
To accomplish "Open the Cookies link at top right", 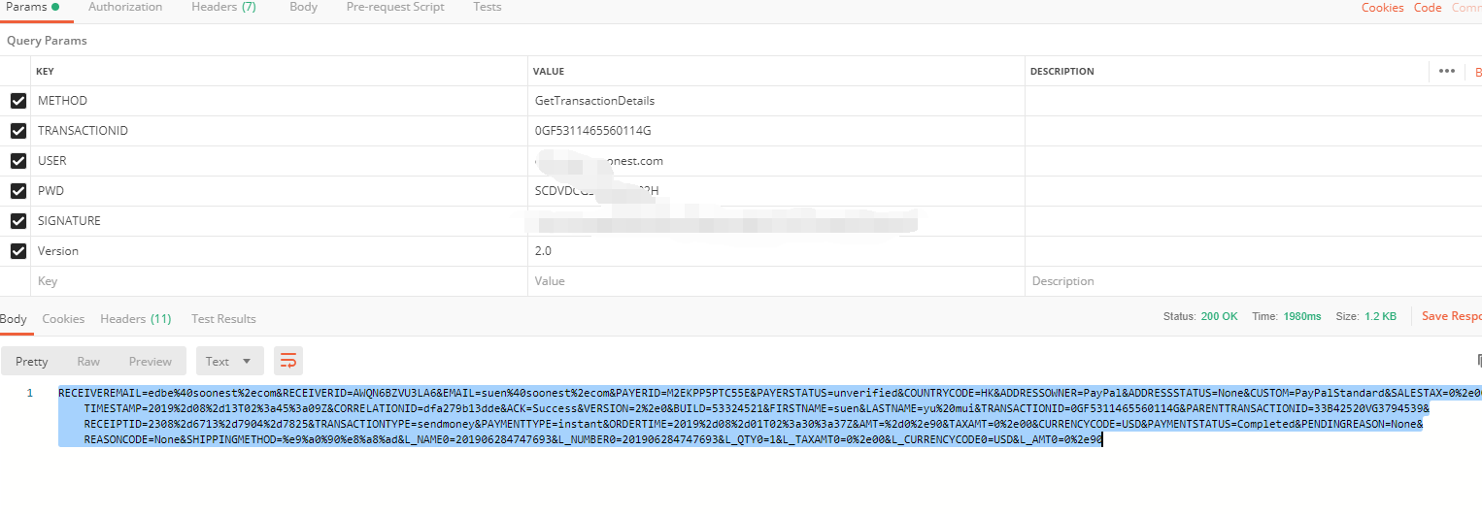I will coord(1383,8).
